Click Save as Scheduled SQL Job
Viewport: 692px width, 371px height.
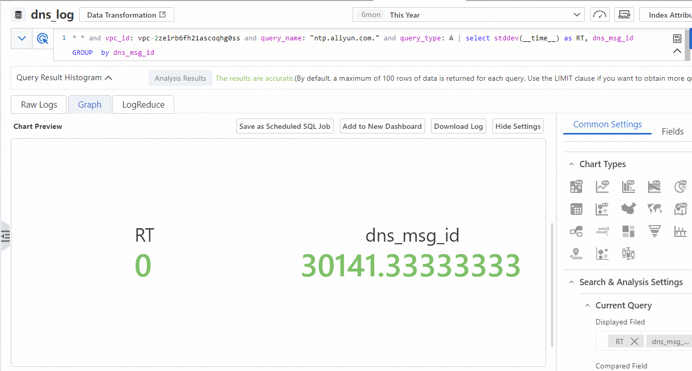[285, 126]
